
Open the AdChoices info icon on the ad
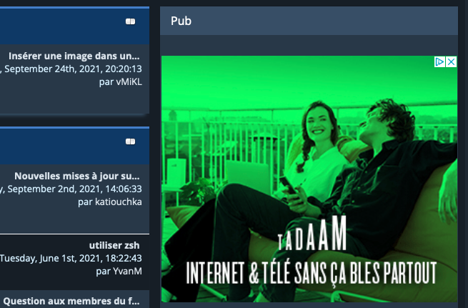pyautogui.click(x=439, y=61)
